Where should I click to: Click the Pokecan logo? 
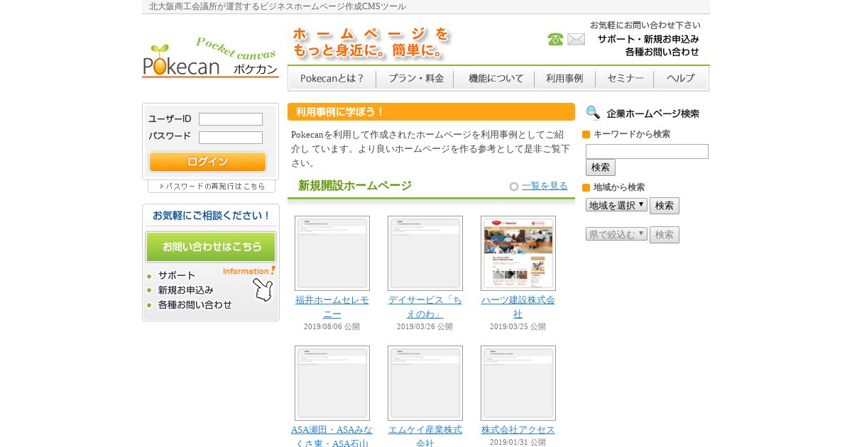(210, 56)
